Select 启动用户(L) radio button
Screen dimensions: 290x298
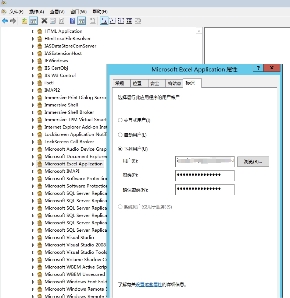coord(120,135)
